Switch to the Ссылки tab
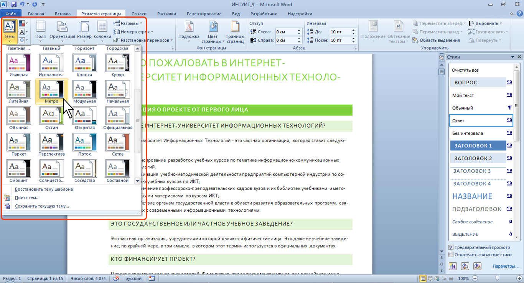 point(139,14)
